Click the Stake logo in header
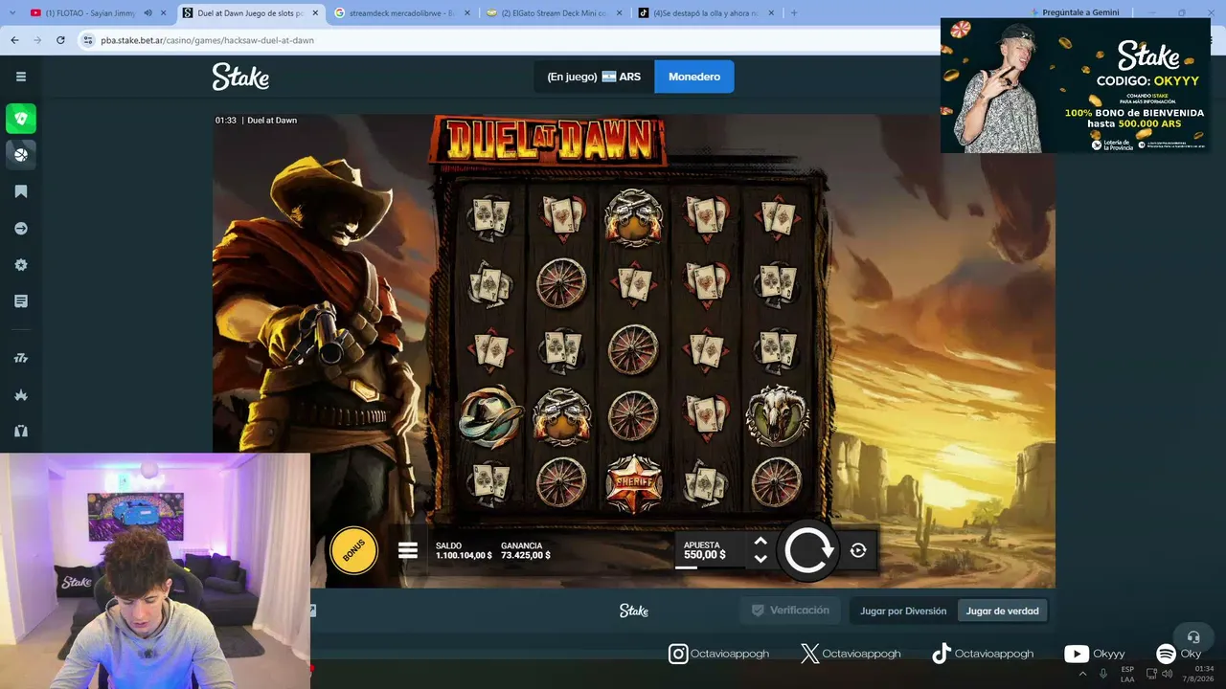Viewport: 1226px width, 689px height. 240,77
